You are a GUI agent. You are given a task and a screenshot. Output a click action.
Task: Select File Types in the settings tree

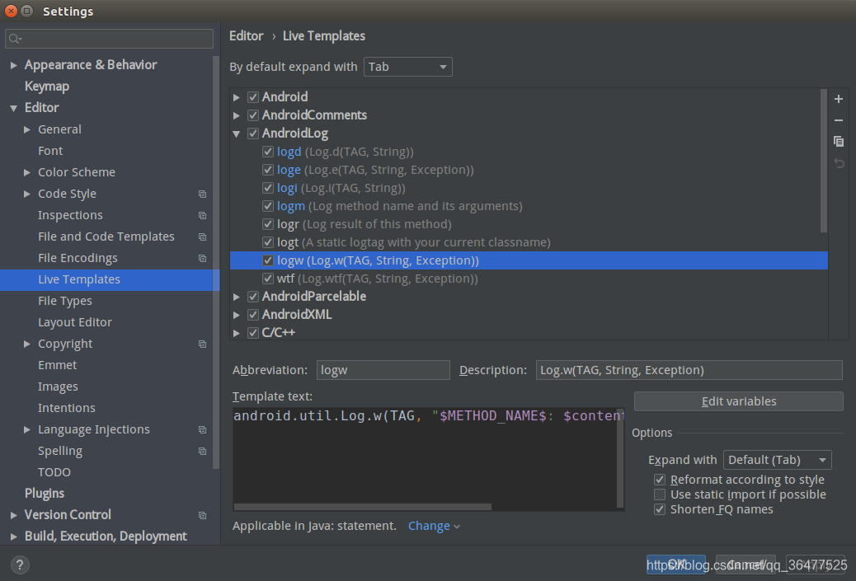pyautogui.click(x=65, y=301)
